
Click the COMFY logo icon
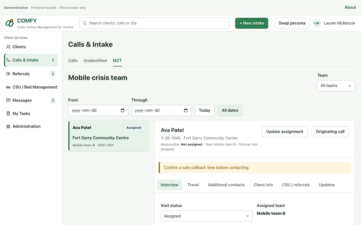10,23
